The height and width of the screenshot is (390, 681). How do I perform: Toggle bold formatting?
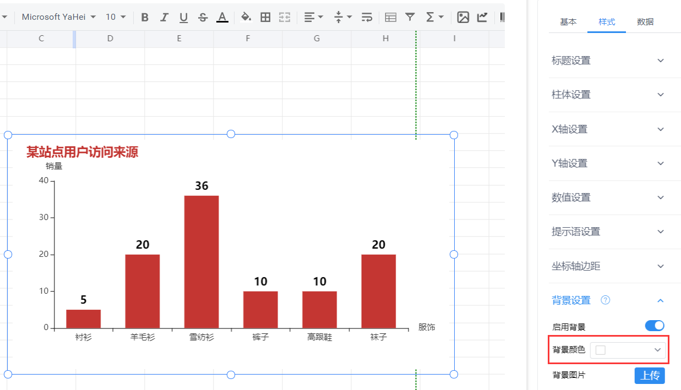click(145, 17)
